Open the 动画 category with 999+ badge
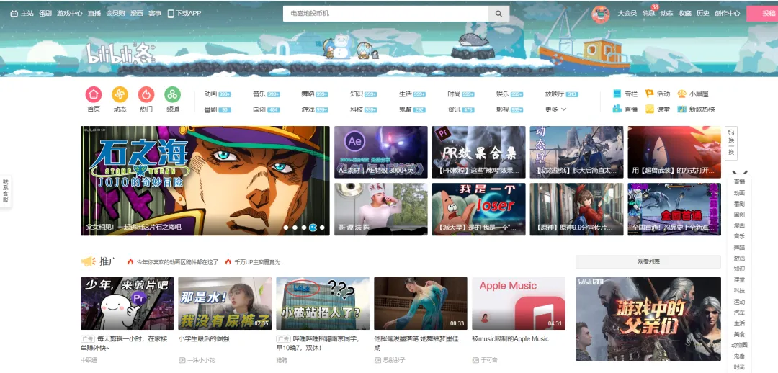Viewport: 778px width, 373px height. 218,94
